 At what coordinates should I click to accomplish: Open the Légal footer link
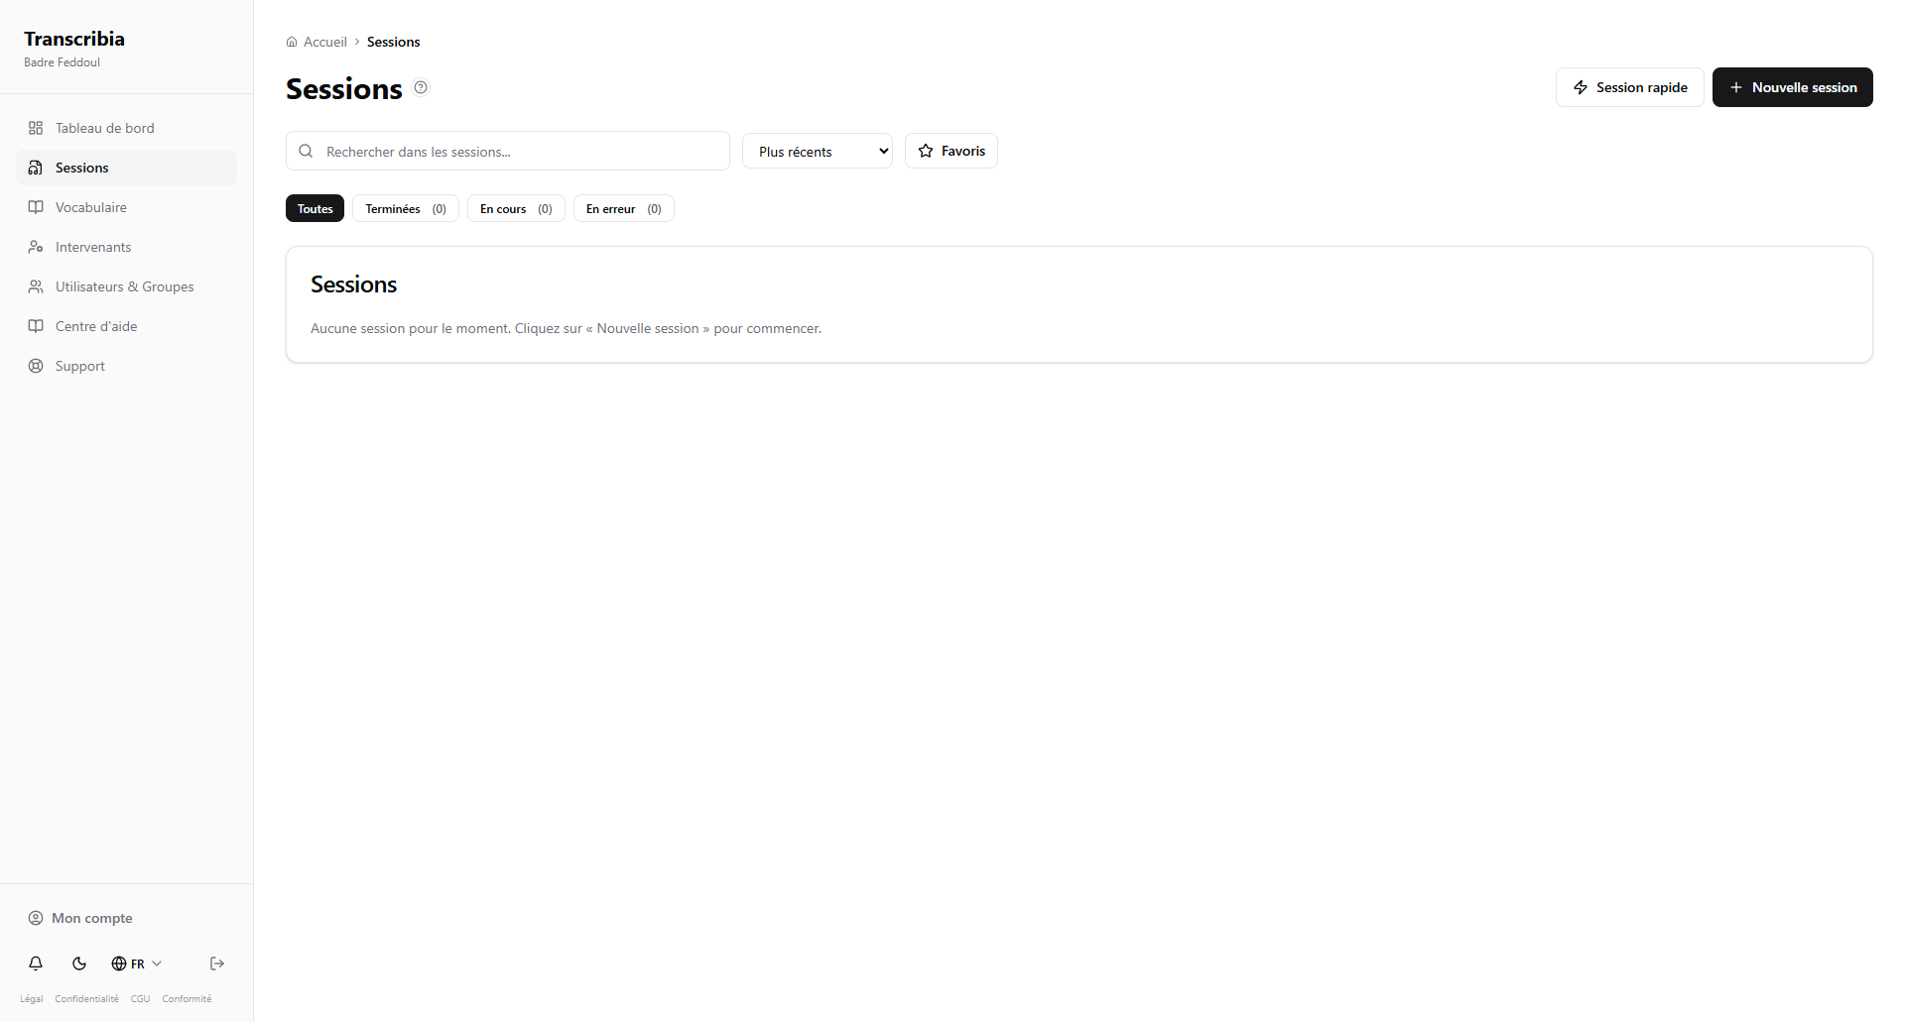click(32, 998)
